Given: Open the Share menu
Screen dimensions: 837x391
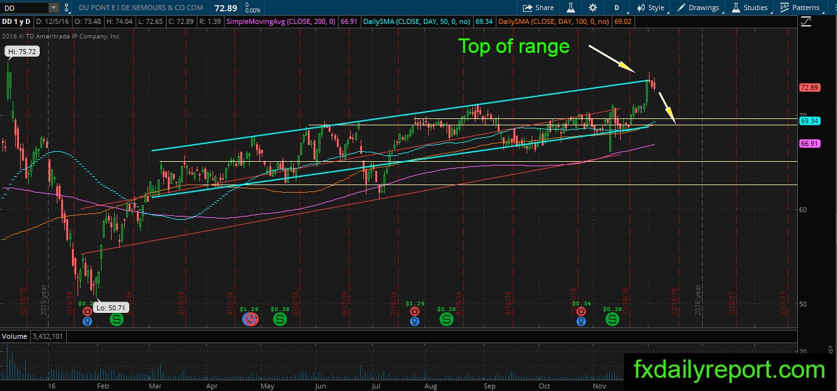Looking at the screenshot, I should point(539,8).
